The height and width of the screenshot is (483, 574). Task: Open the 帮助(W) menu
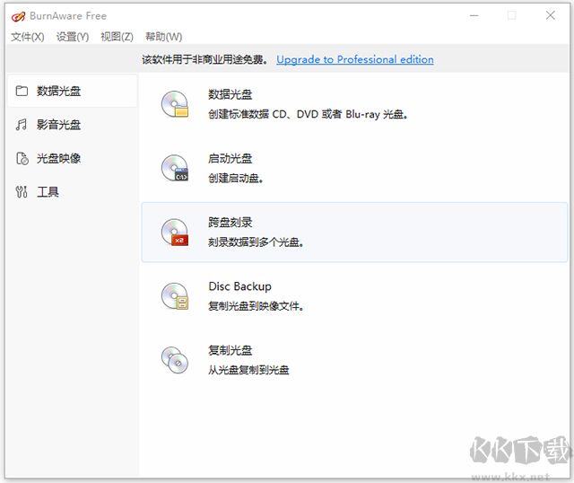point(163,37)
